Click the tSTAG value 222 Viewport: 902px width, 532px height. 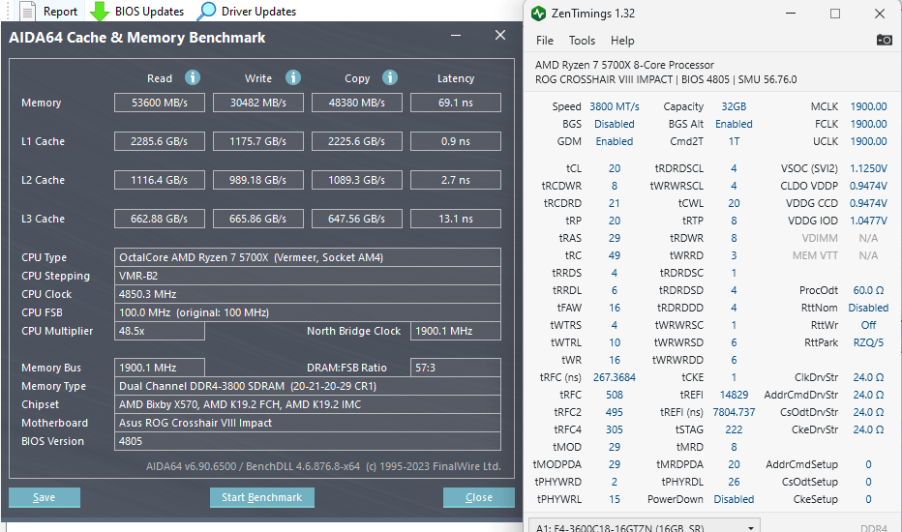(x=734, y=429)
